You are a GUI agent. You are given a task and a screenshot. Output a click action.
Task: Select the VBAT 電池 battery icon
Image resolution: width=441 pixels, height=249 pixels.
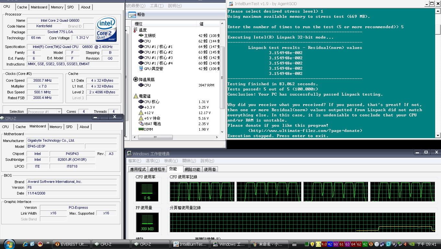(141, 124)
